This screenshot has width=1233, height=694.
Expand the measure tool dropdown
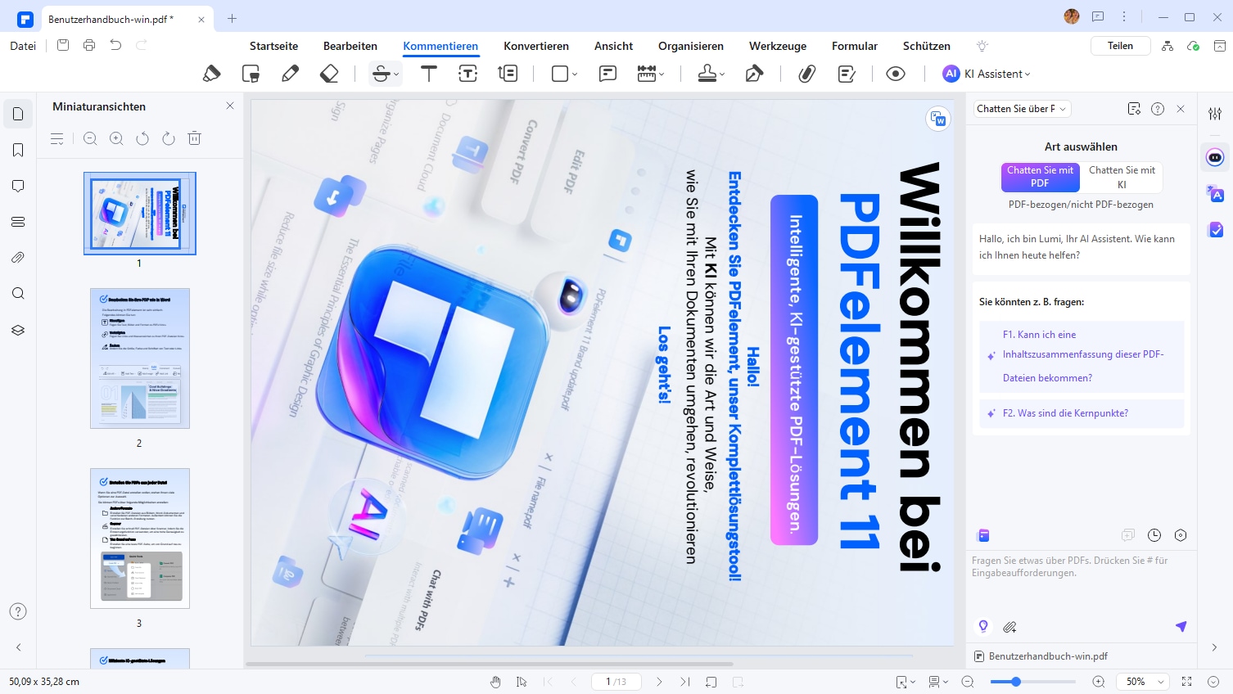(x=662, y=74)
